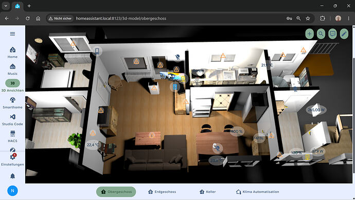Screen dimensions: 355x200
Task: Click the muted speaker icon near TV
Action: click(x=177, y=57)
